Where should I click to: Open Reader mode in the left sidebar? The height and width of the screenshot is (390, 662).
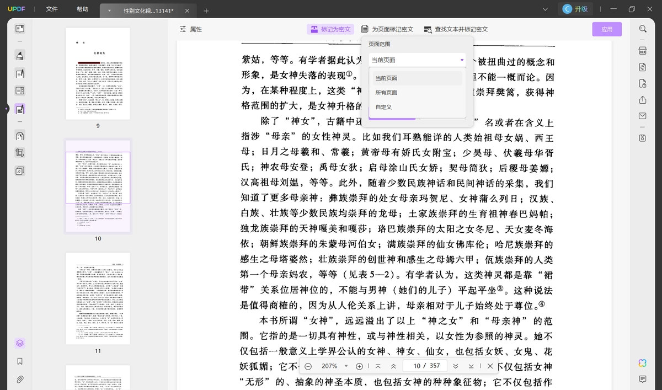(x=20, y=29)
